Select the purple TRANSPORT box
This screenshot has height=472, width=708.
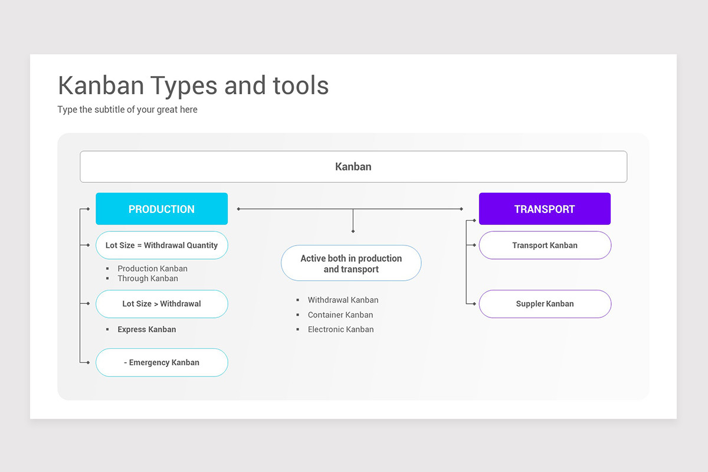[x=545, y=209]
